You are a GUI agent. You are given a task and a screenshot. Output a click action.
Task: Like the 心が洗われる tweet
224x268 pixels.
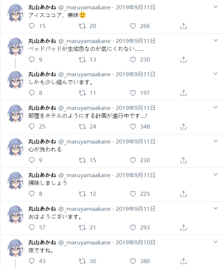click(x=133, y=160)
